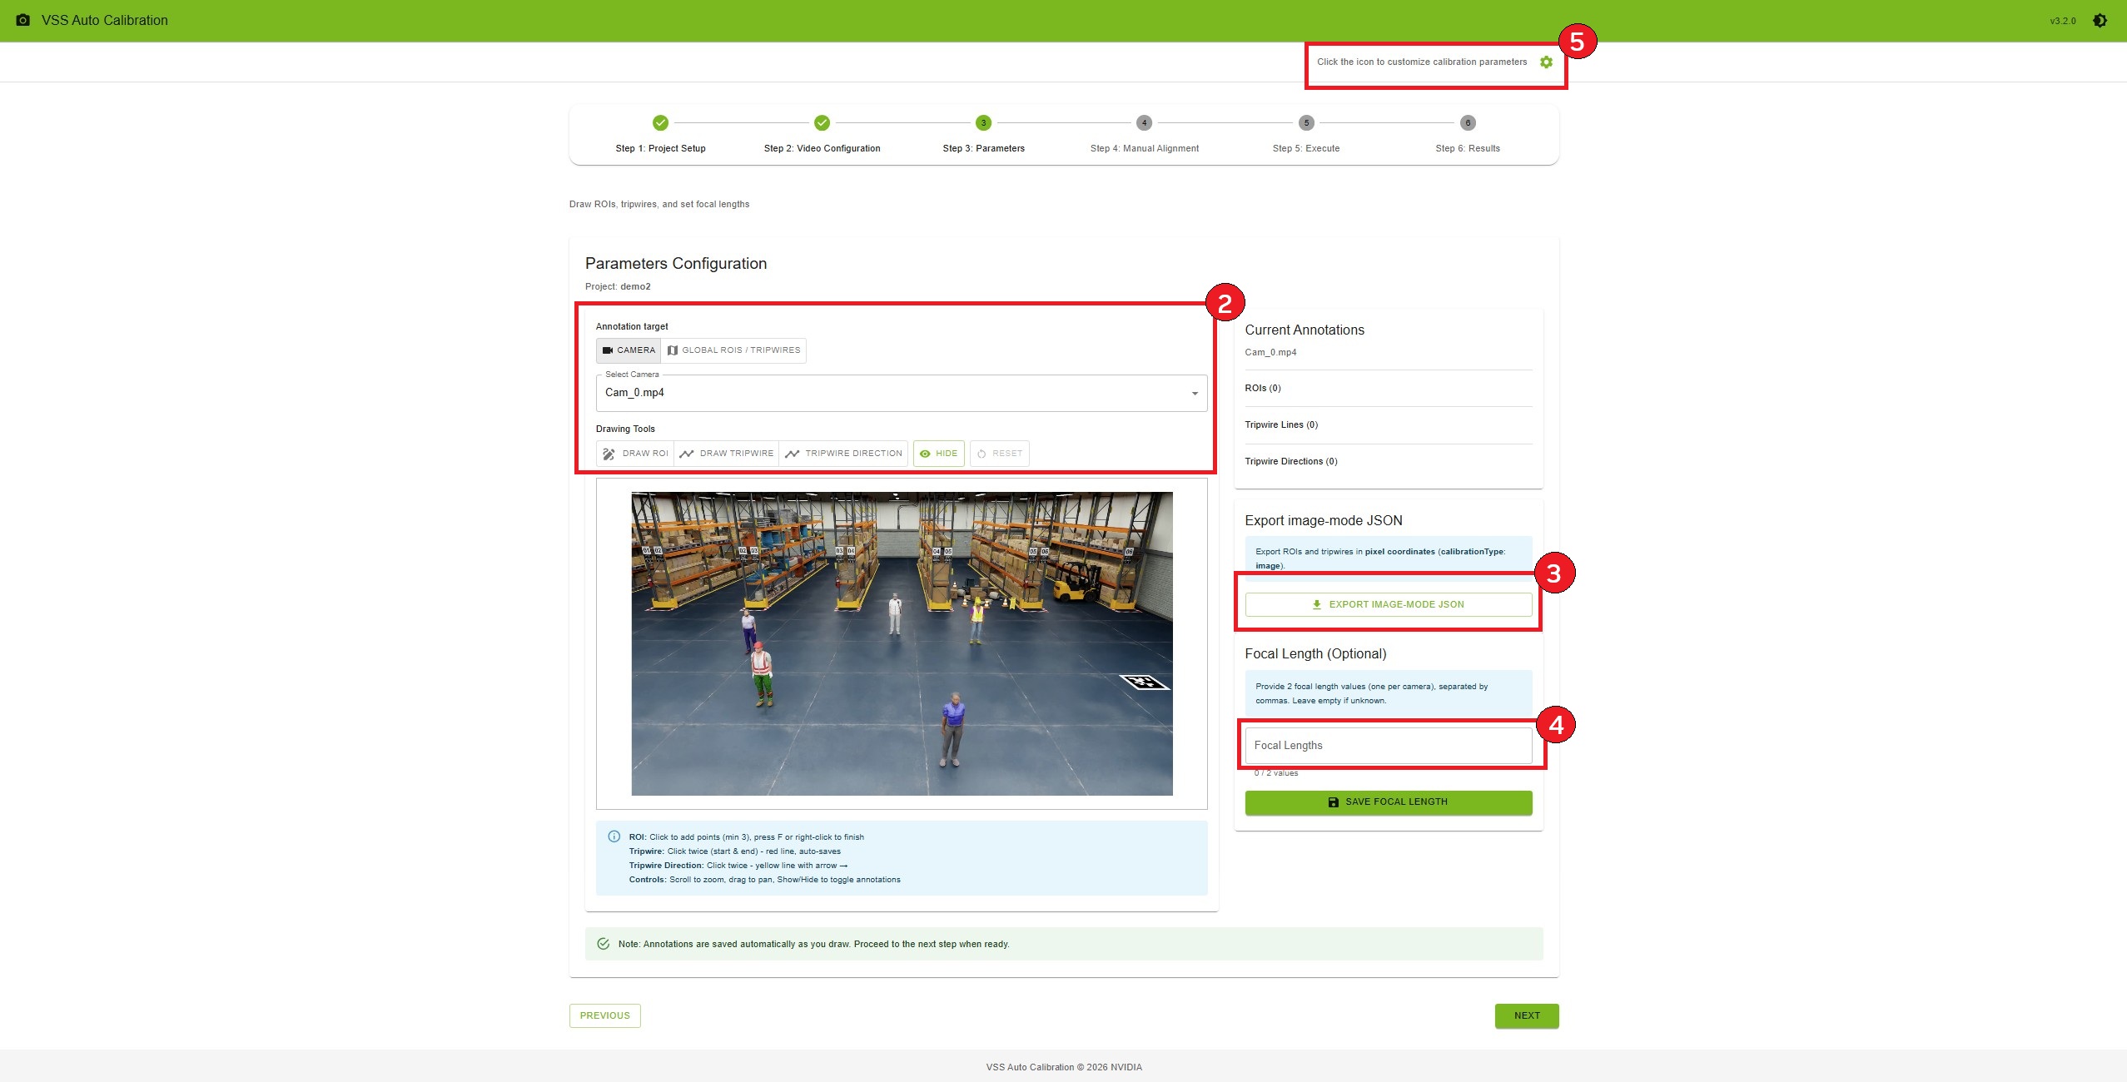Click the Step 6: Results label

pyautogui.click(x=1468, y=149)
